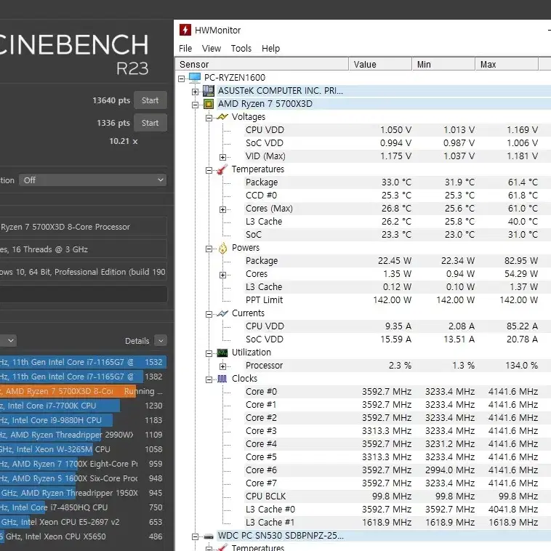Collapse the Voltages section
551x551 pixels.
(209, 118)
